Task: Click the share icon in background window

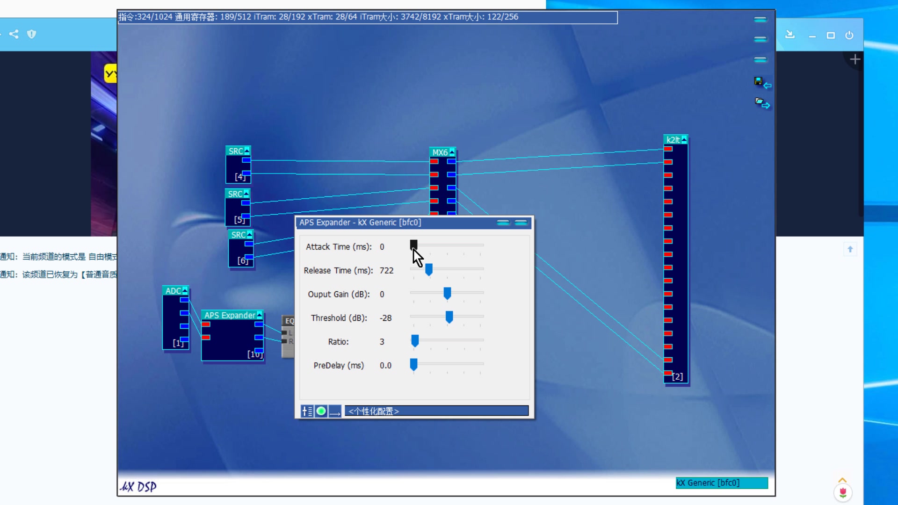Action: click(x=14, y=34)
